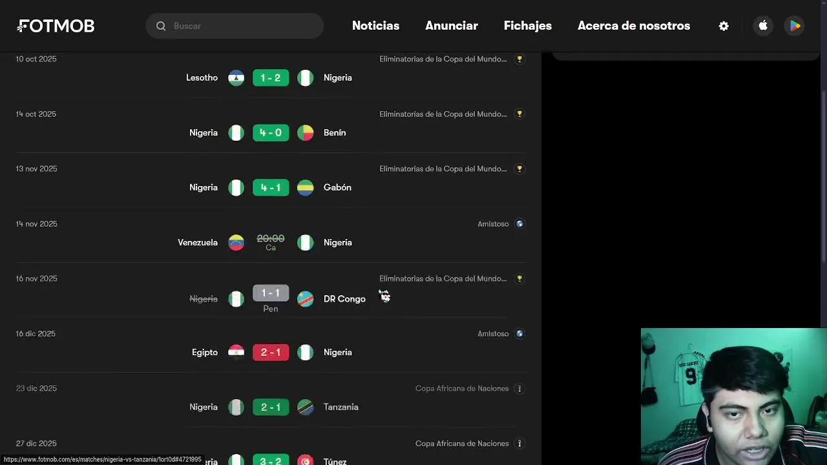The height and width of the screenshot is (465, 827).
Task: Open the 2 - 1 Nigeria vs Tanzania score
Action: [x=271, y=407]
